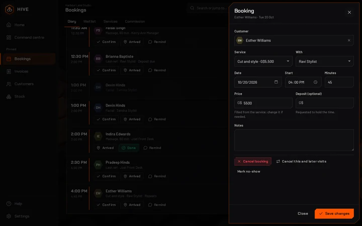Switch to the Waitlist tab

tap(89, 22)
